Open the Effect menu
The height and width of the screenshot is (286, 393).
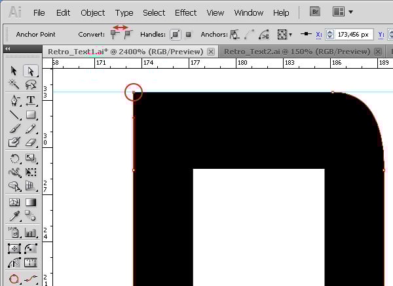pos(185,12)
